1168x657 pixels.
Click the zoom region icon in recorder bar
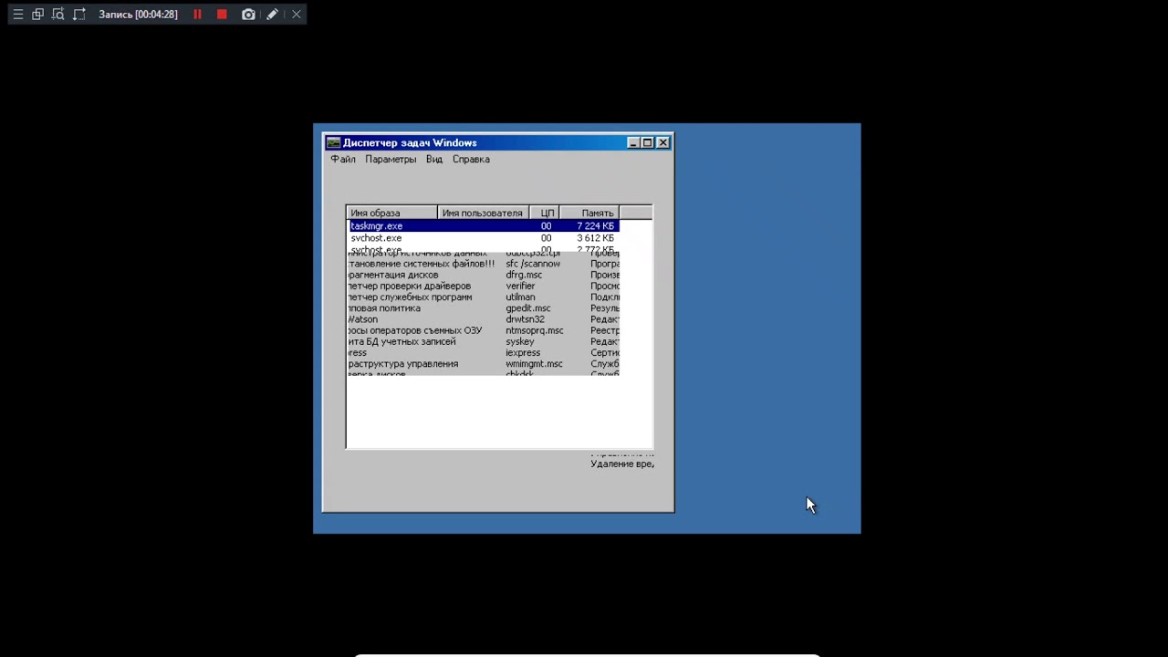(58, 15)
